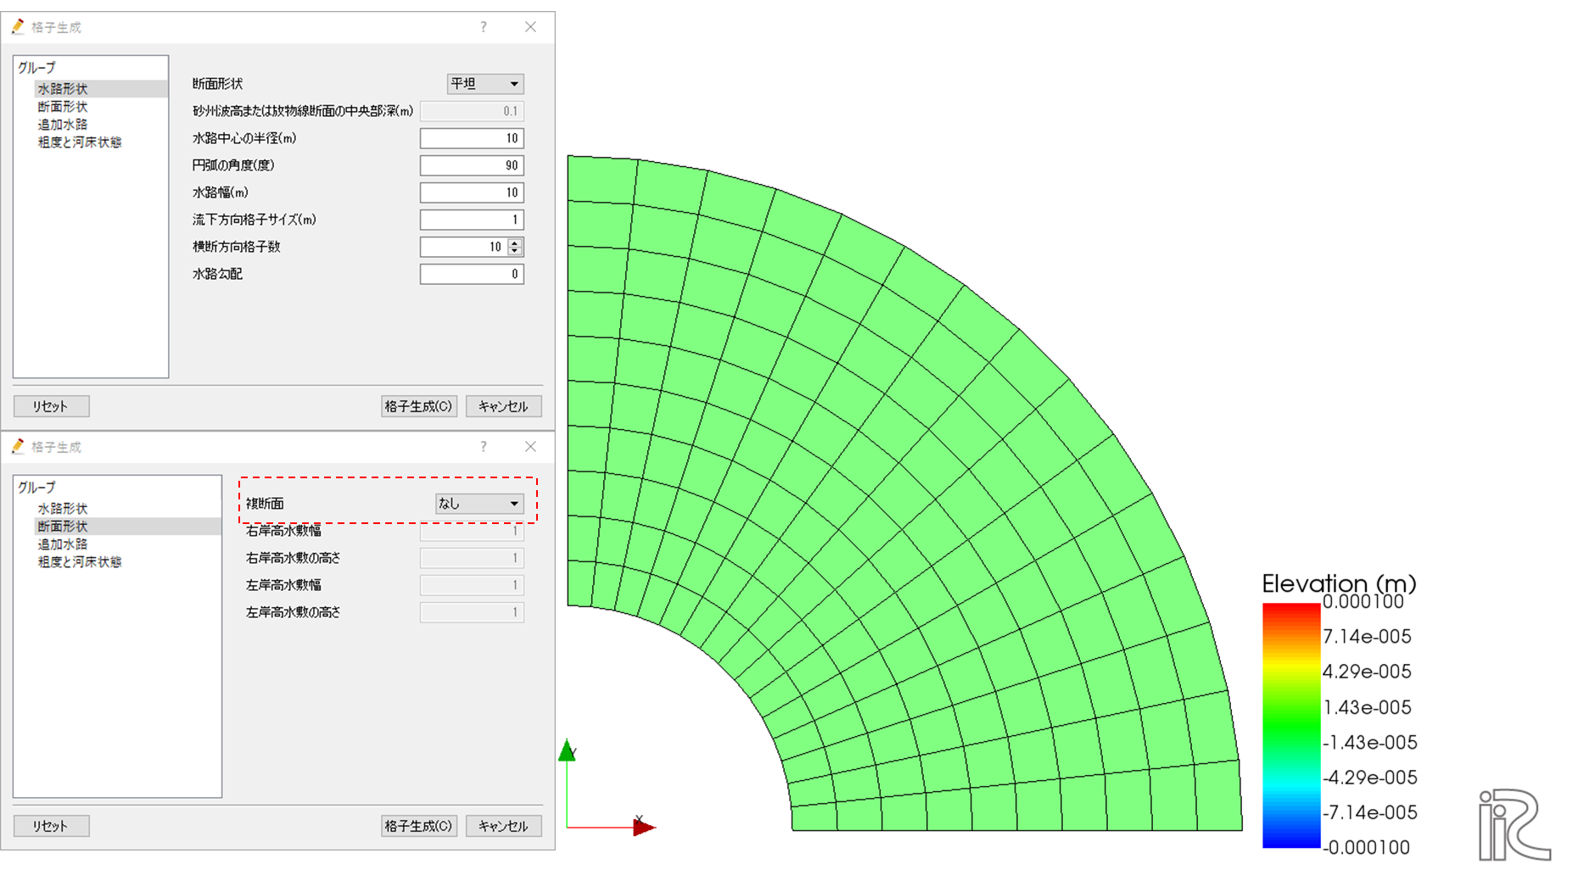
Task: Click the 水路中心の半径 input field
Action: [472, 138]
